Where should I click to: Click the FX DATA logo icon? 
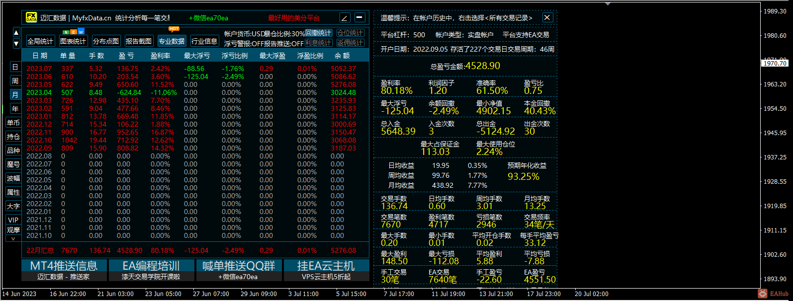31,17
